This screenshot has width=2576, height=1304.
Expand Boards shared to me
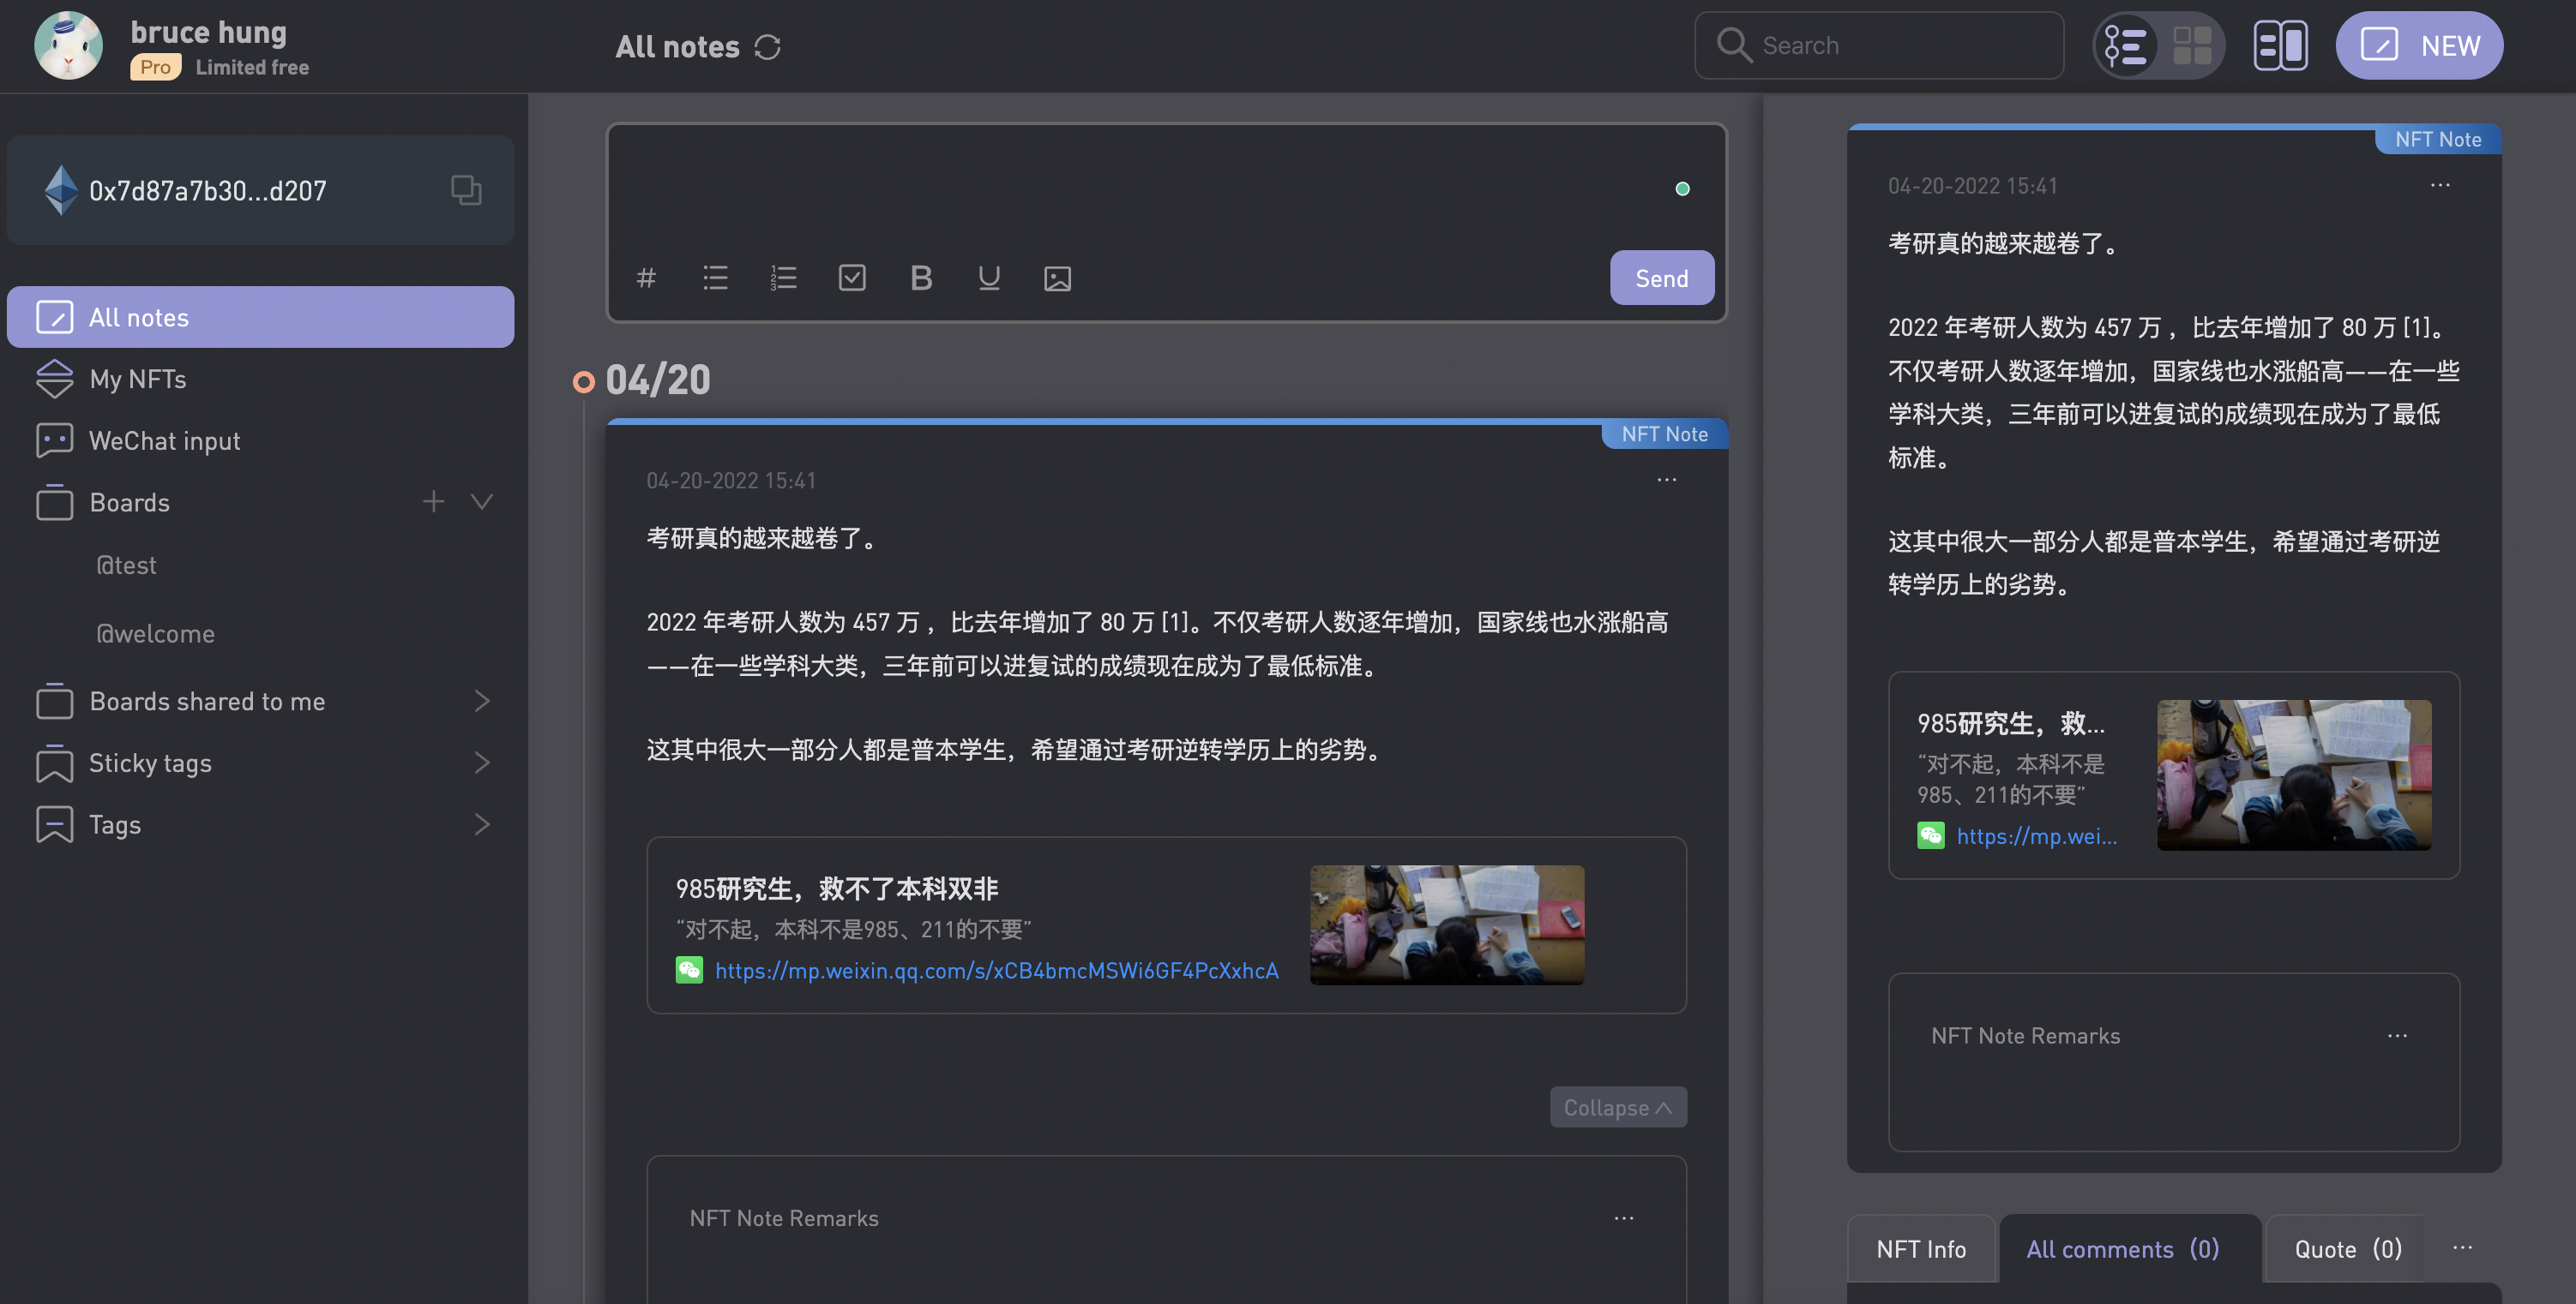coord(482,701)
